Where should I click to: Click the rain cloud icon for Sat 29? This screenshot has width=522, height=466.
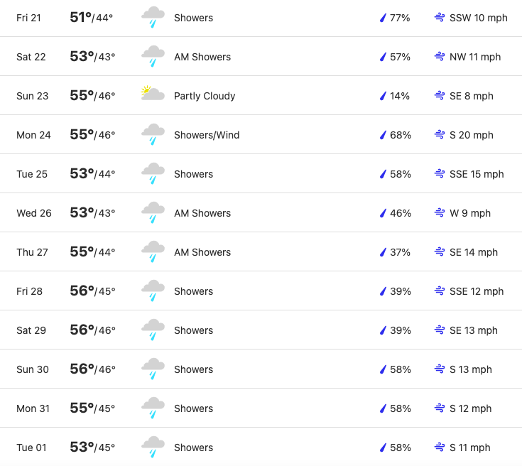click(153, 330)
